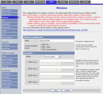
Task: Go to DynamicDNS settings
Action: [x=9, y=24]
